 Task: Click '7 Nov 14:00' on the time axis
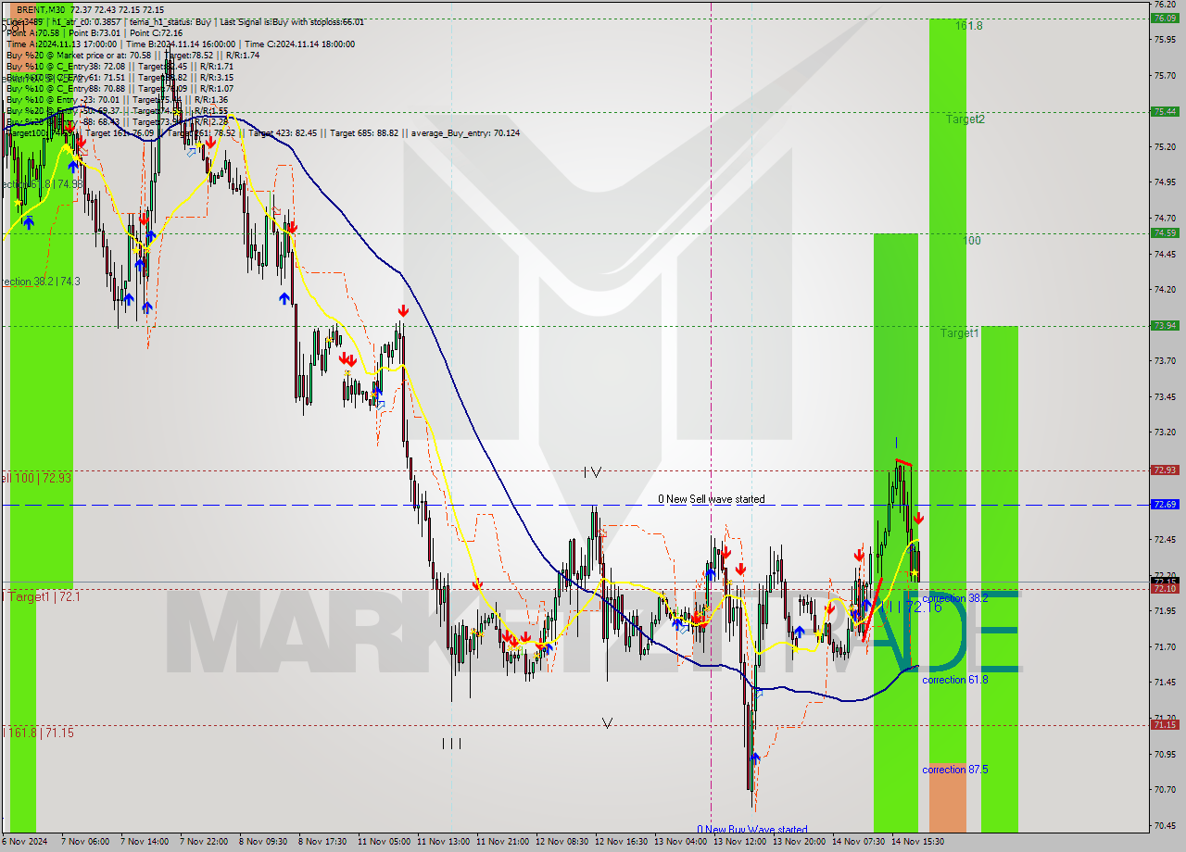point(145,842)
